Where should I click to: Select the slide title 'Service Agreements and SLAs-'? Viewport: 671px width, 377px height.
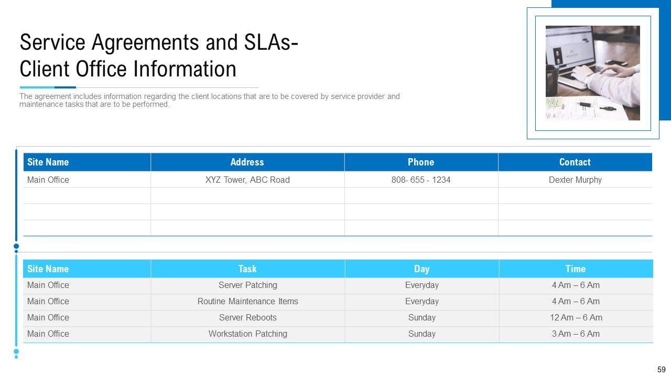coord(159,43)
